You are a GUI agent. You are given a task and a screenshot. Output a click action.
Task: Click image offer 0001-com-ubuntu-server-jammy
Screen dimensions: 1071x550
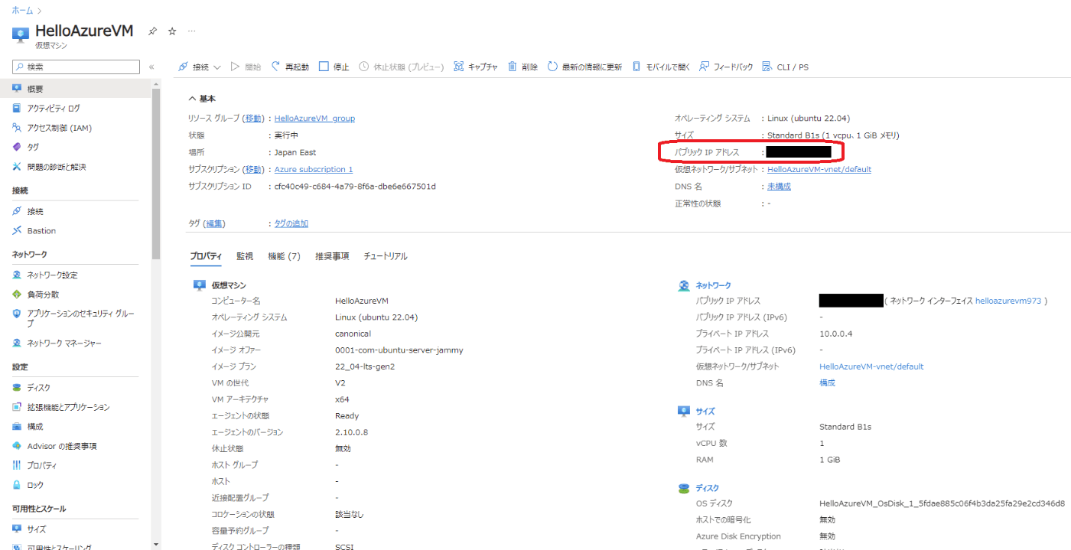[399, 350]
